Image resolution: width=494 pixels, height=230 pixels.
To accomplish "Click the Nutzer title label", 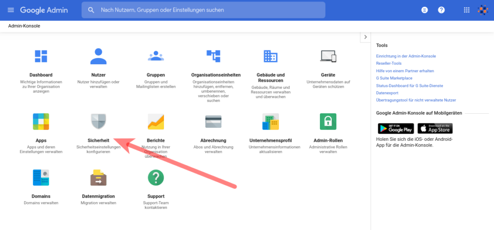I will (x=98, y=75).
